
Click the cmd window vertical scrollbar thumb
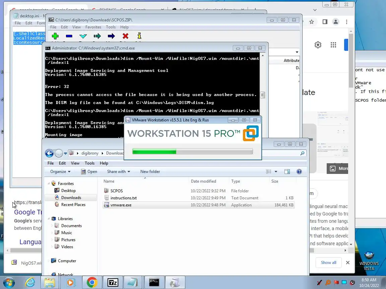click(262, 95)
